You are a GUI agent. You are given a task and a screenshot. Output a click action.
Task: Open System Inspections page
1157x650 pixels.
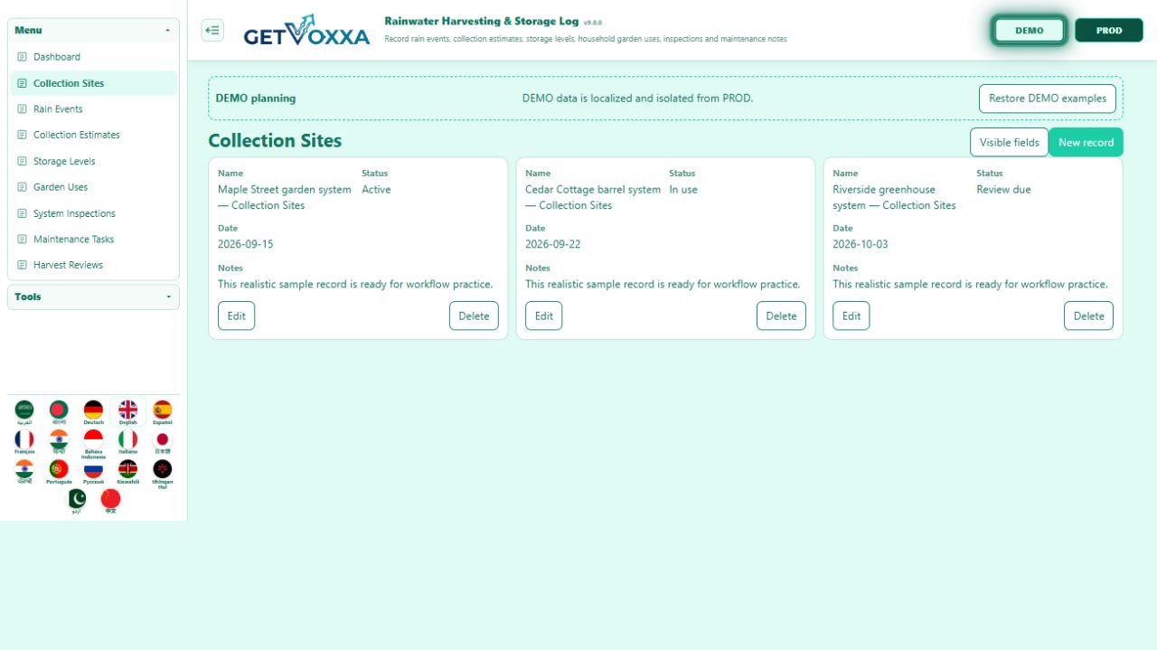point(93,213)
